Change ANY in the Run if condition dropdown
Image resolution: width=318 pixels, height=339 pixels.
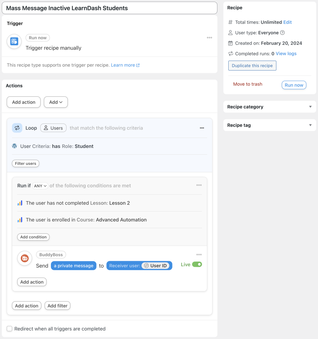pyautogui.click(x=40, y=186)
